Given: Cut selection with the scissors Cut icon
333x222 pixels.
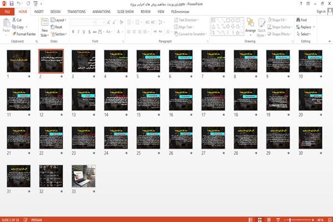Looking at the screenshot, I should point(14,20).
